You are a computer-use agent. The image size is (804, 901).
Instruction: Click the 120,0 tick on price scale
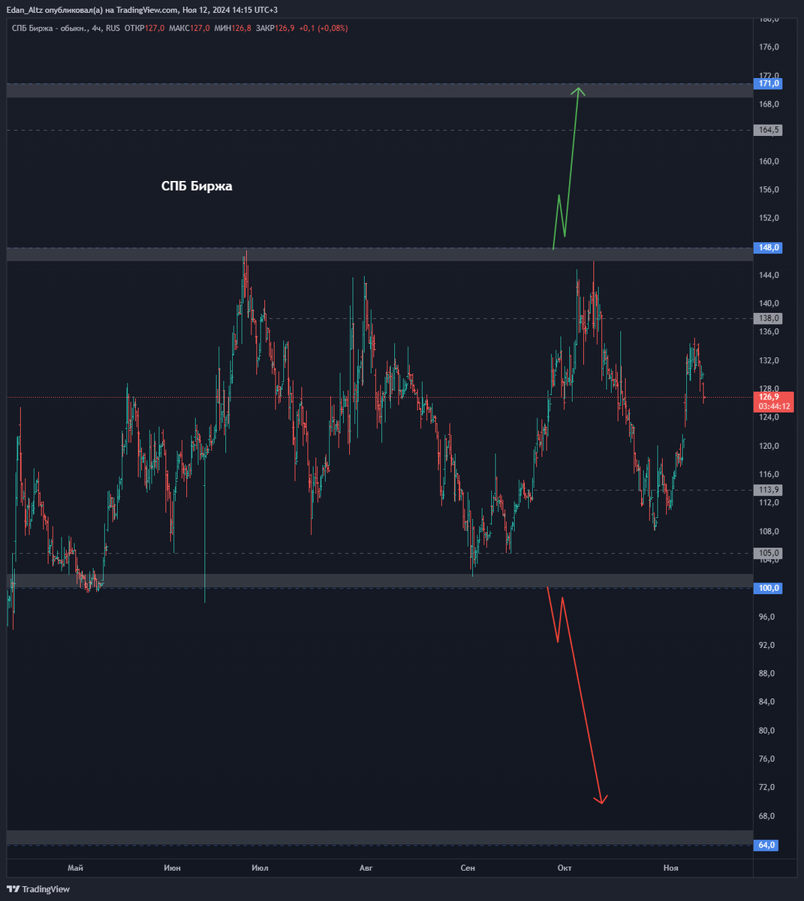click(769, 446)
